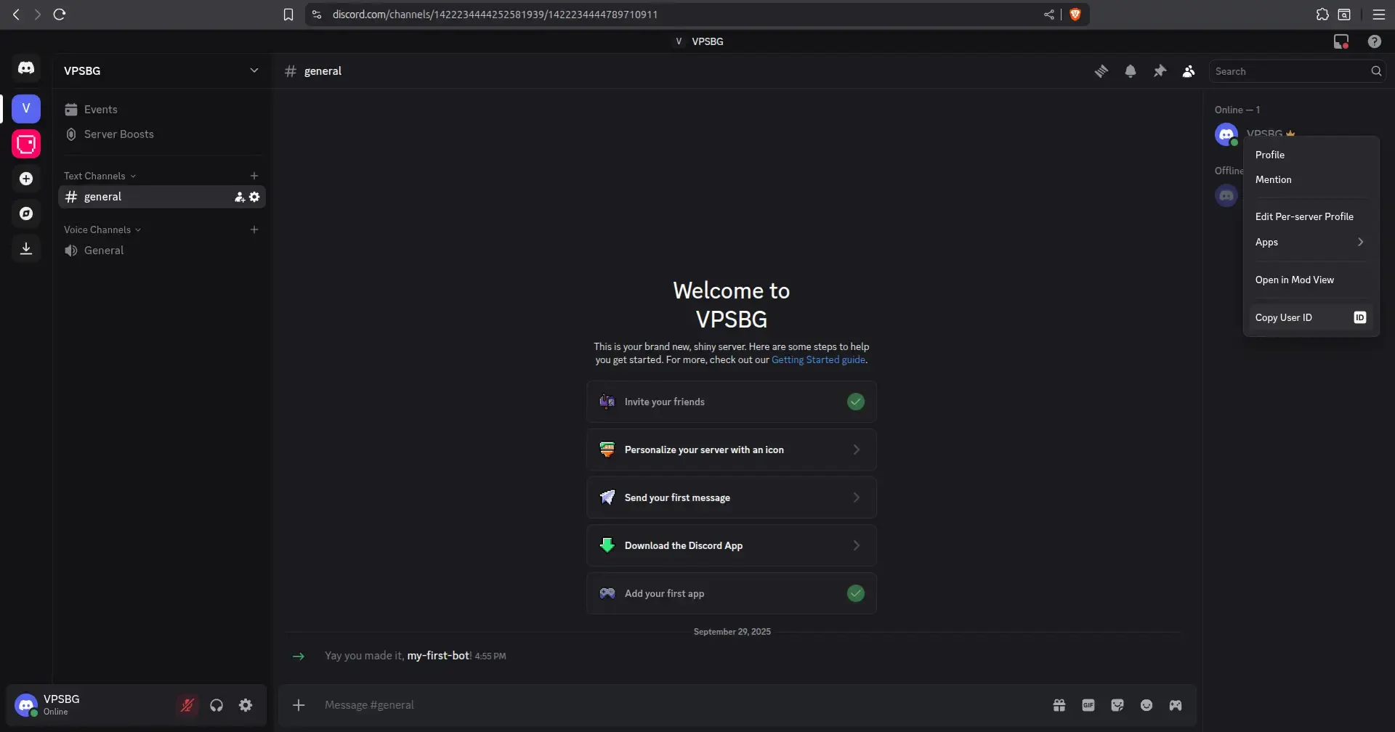The width and height of the screenshot is (1395, 732).
Task: Unmute the microphone
Action: [x=187, y=705]
